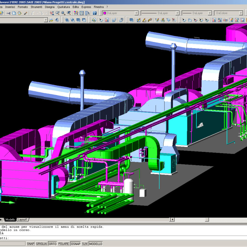Activate the Pan realtime hand tool

pos(52,13)
